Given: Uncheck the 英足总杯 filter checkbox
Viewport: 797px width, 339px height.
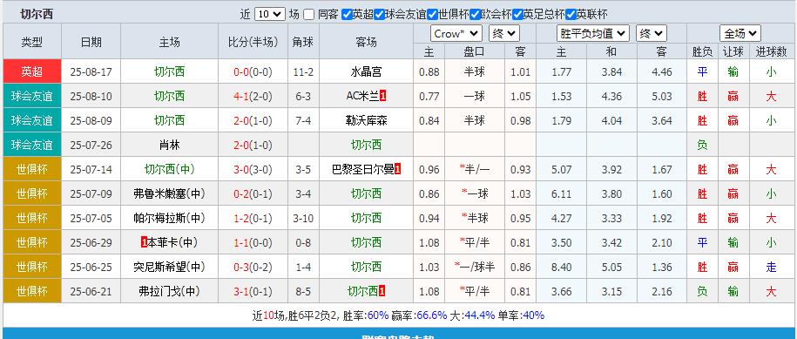Looking at the screenshot, I should click(x=518, y=14).
